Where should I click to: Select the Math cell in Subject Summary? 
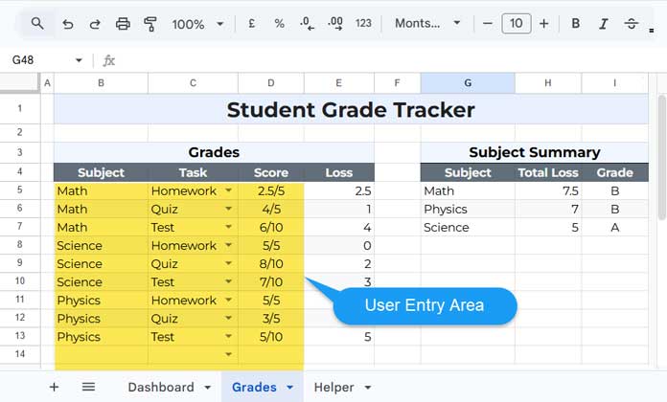(468, 190)
